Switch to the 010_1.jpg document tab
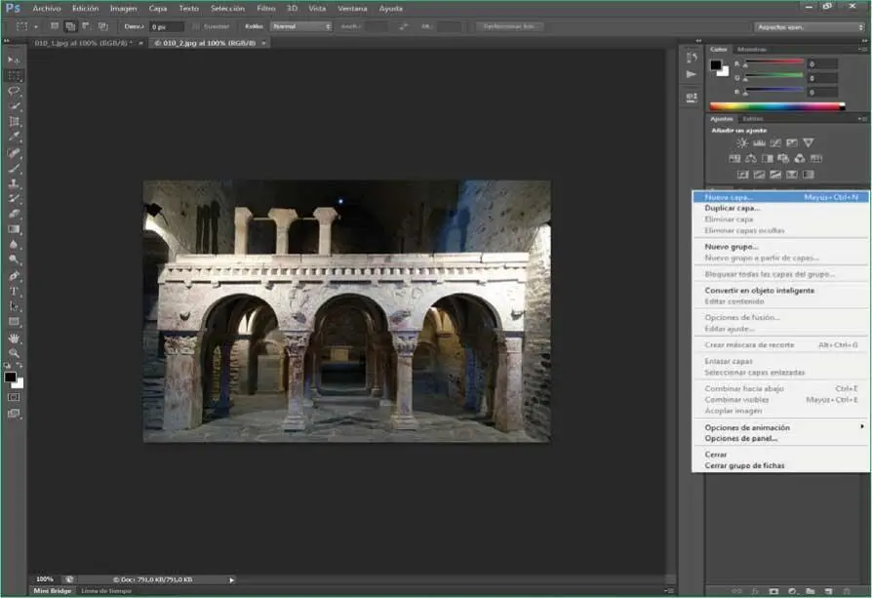This screenshot has height=598, width=872. pyautogui.click(x=83, y=43)
